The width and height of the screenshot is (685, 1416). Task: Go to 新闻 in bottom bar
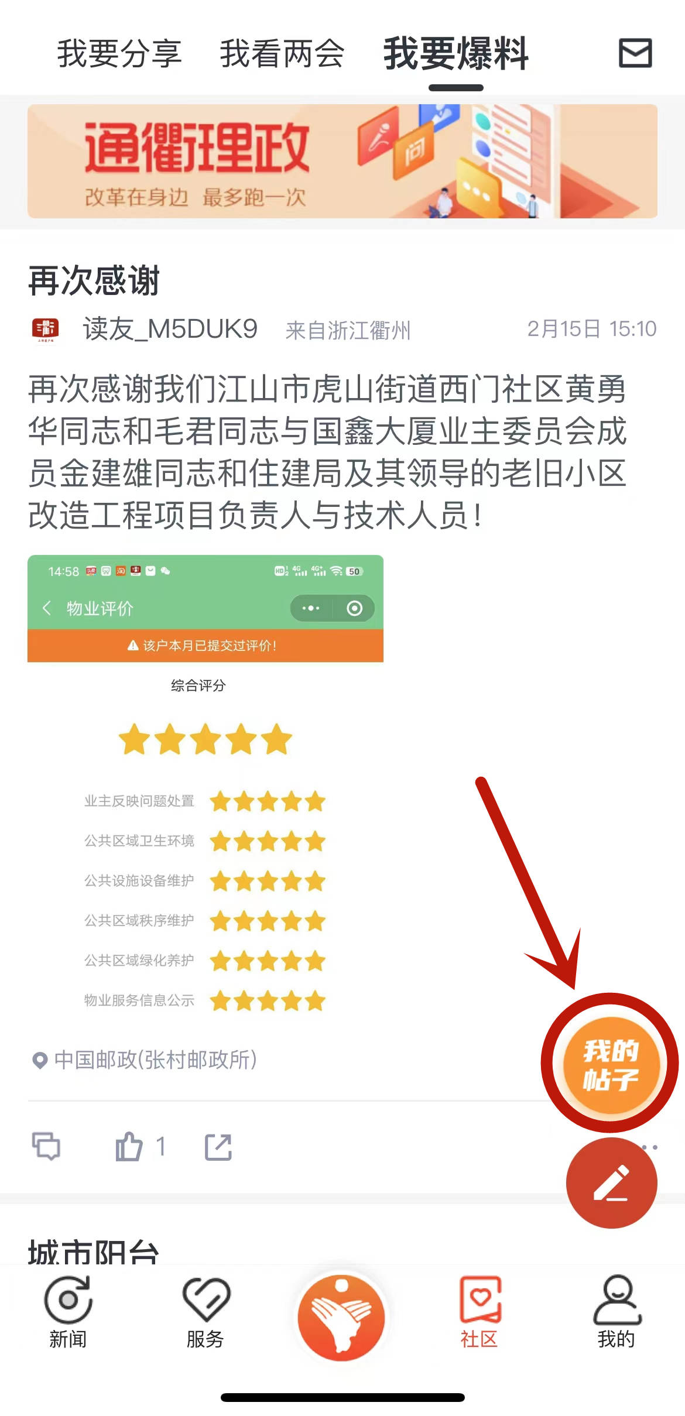coord(68,1312)
